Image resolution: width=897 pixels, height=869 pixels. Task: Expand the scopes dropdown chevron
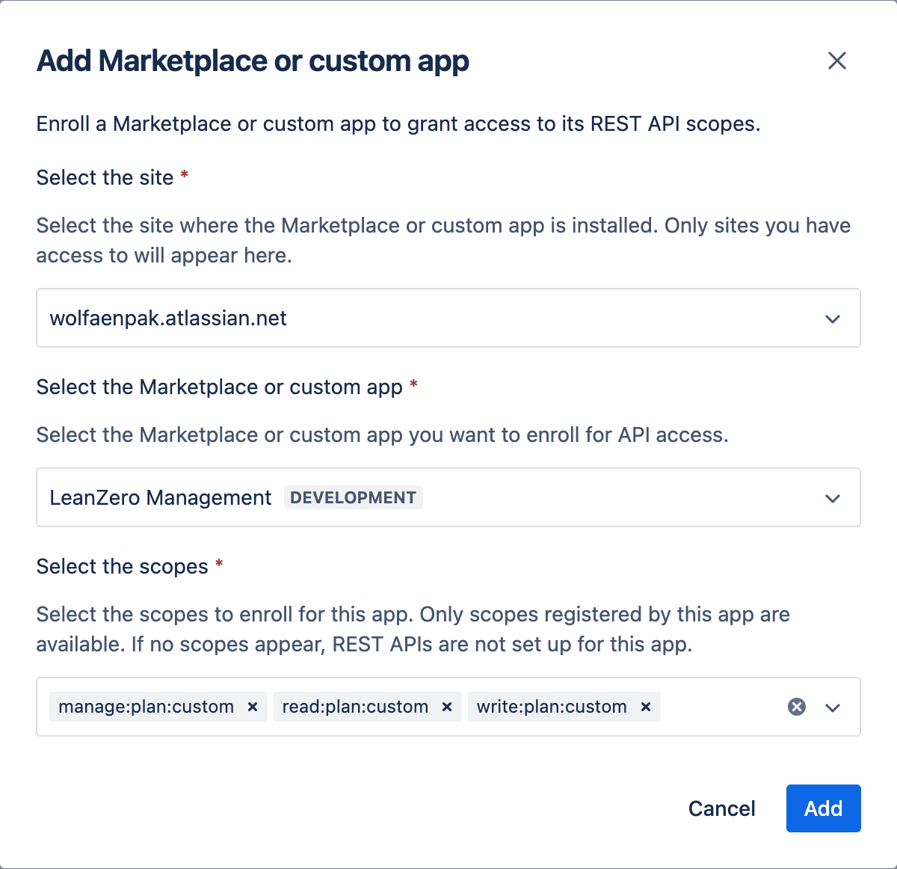[833, 707]
